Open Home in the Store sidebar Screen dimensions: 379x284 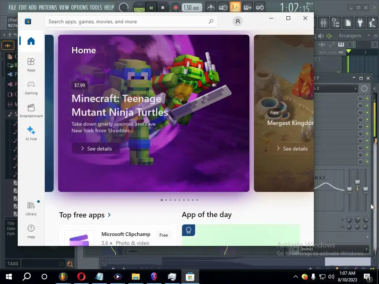[x=31, y=41]
